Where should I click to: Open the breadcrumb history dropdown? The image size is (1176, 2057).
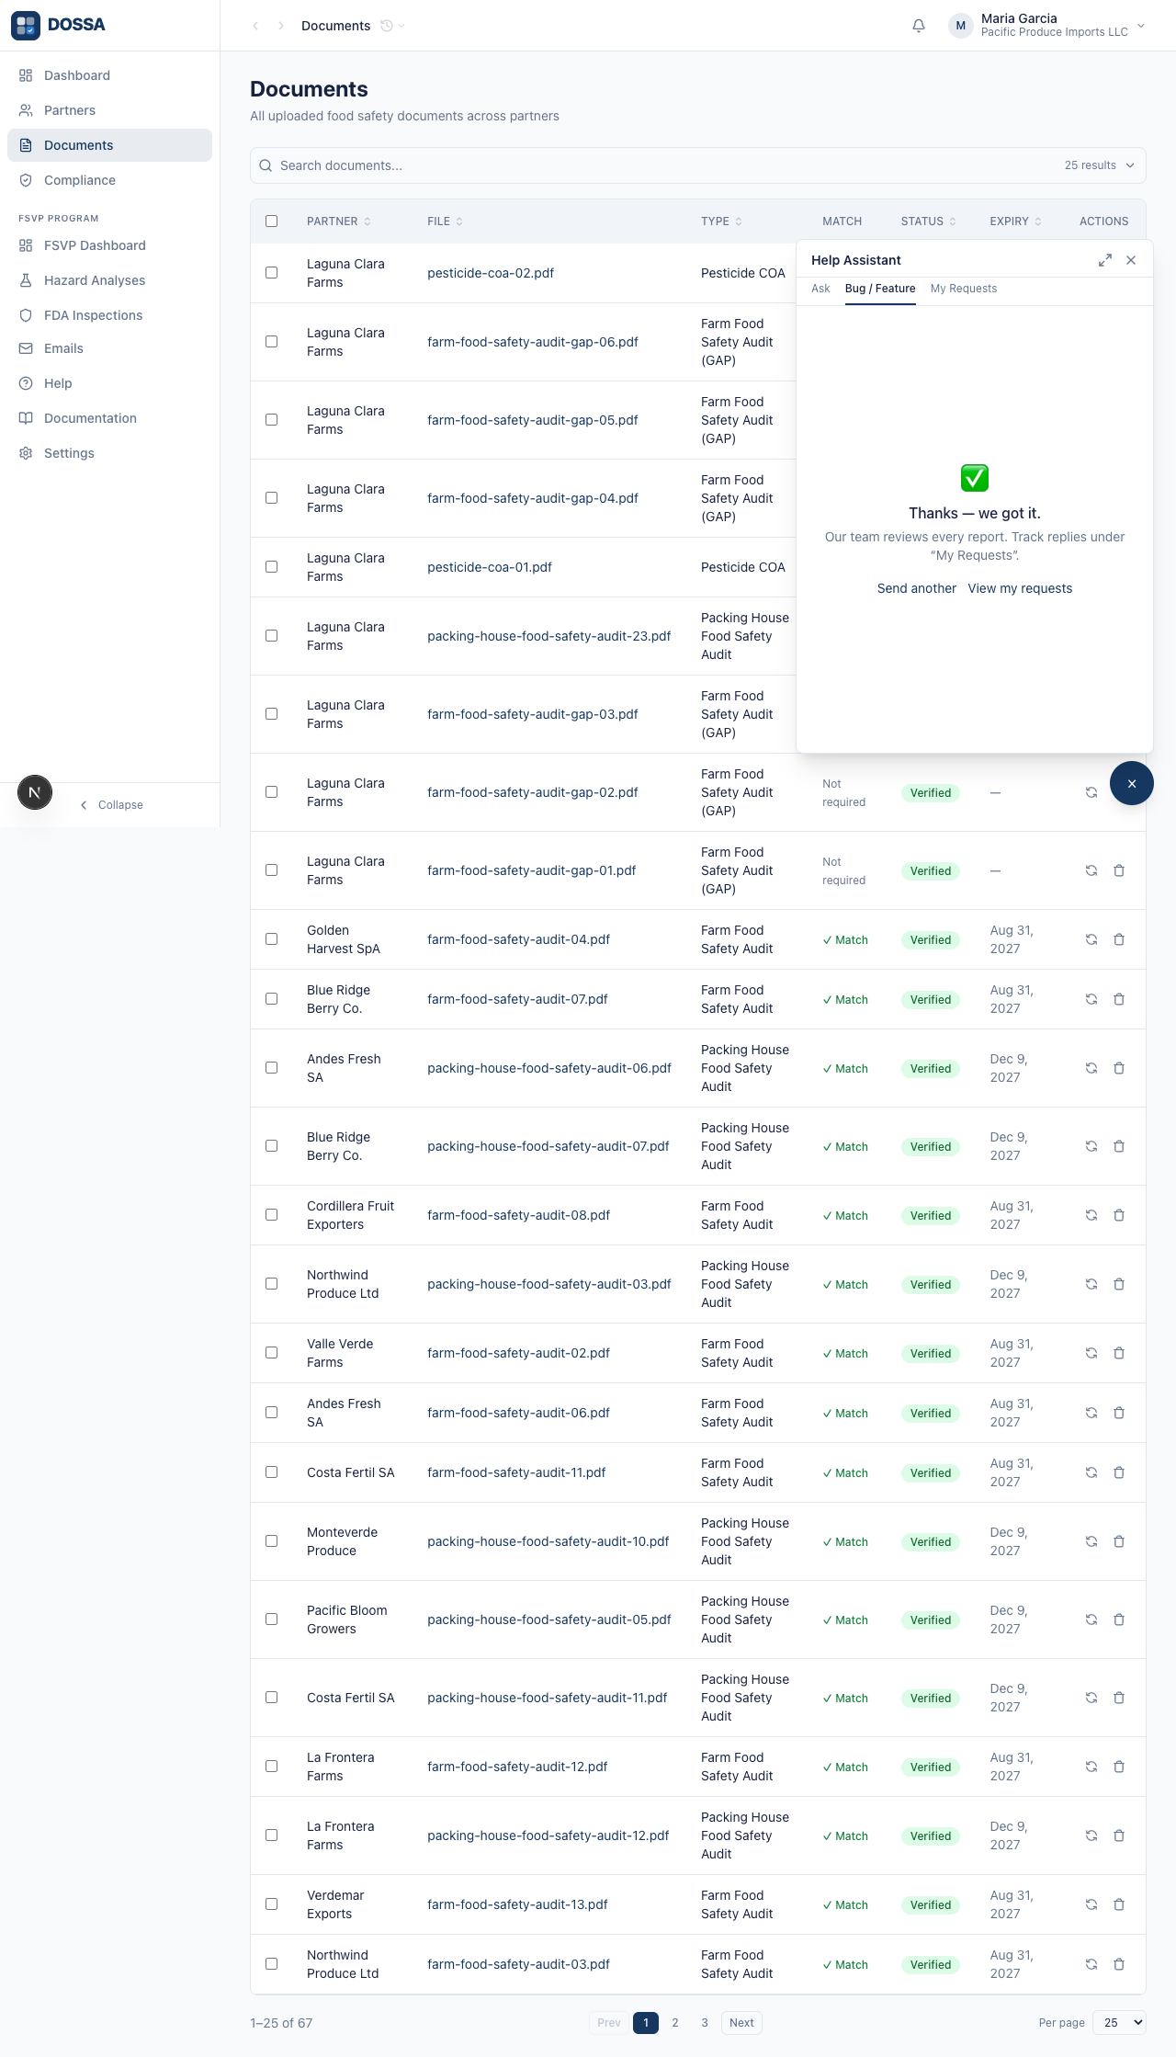(393, 26)
